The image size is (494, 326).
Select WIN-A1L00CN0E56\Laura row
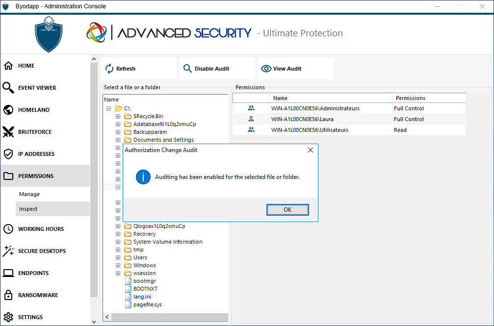tap(349, 119)
